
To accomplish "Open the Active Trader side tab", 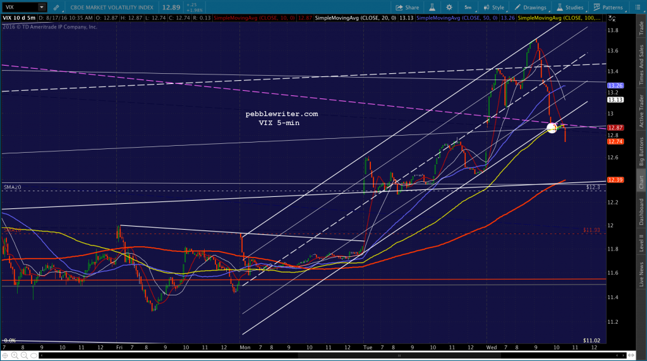I will click(641, 111).
